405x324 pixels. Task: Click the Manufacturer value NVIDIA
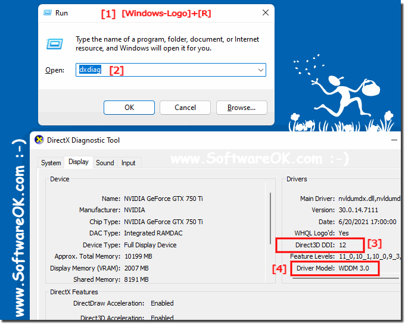point(135,210)
